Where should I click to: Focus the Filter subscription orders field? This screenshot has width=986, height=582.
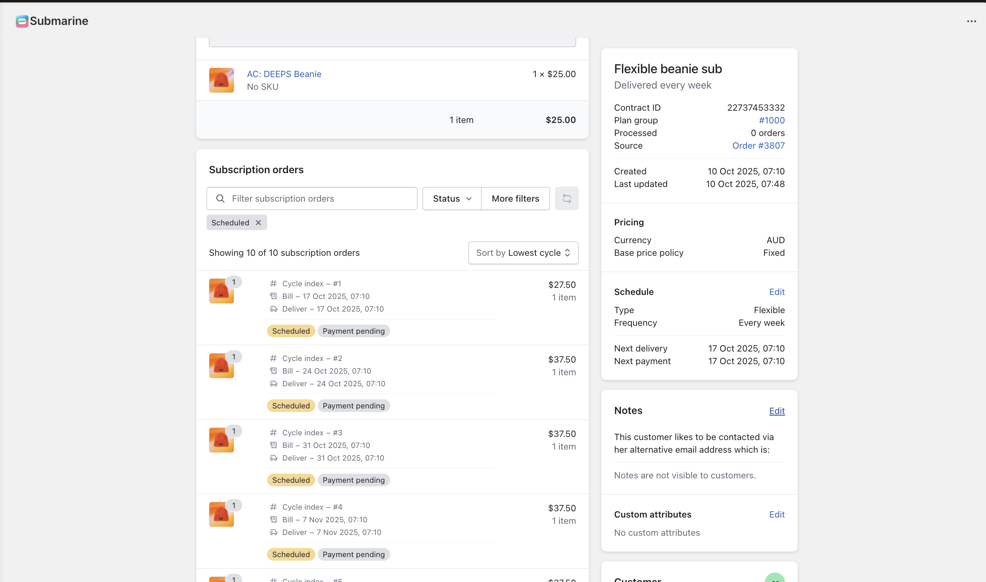(320, 198)
